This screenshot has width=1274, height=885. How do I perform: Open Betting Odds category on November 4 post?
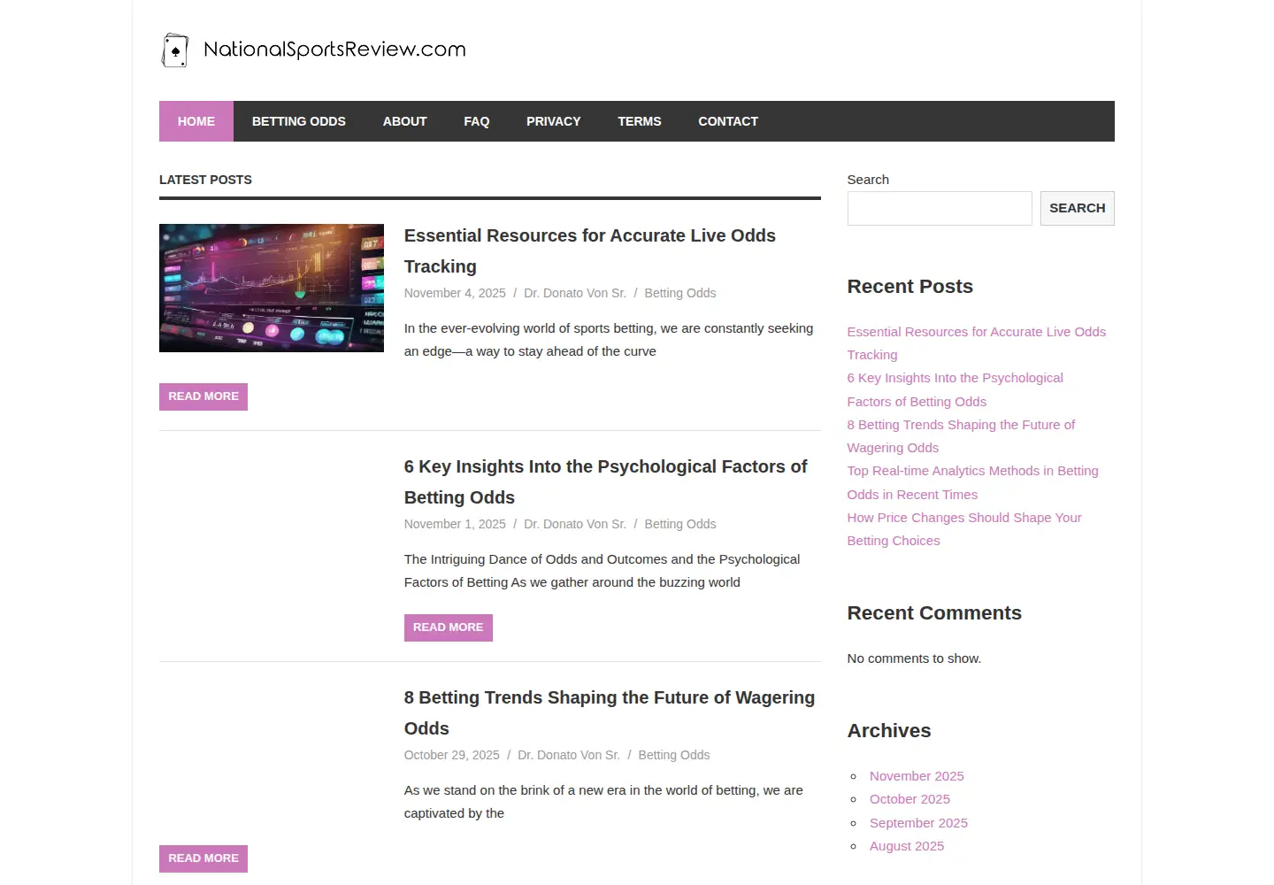pyautogui.click(x=680, y=293)
